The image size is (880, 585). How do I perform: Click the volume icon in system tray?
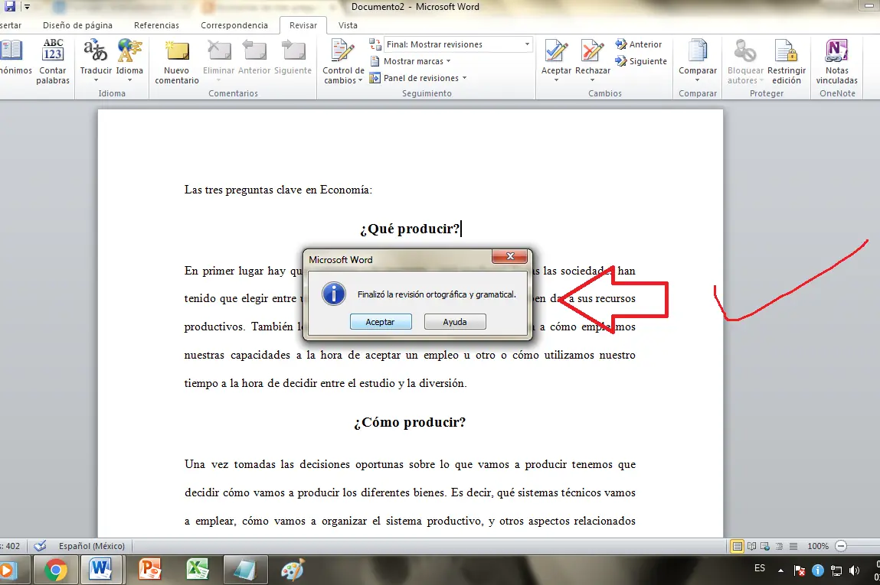[854, 570]
